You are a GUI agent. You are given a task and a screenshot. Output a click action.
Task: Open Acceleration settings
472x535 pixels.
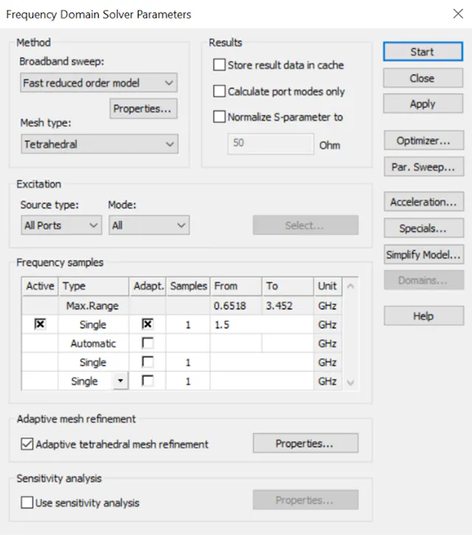tap(423, 201)
